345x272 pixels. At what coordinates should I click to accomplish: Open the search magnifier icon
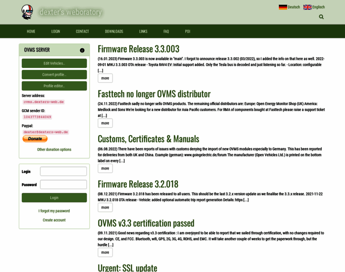pos(321,17)
